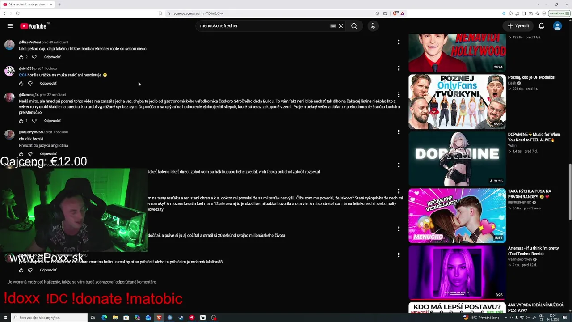Open the Windows Start menu
This screenshot has height=322, width=572.
click(x=4, y=318)
